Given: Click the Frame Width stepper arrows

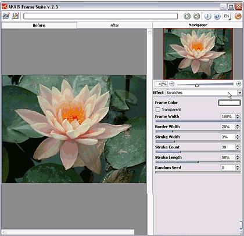Looking at the screenshot, I should pos(238,117).
